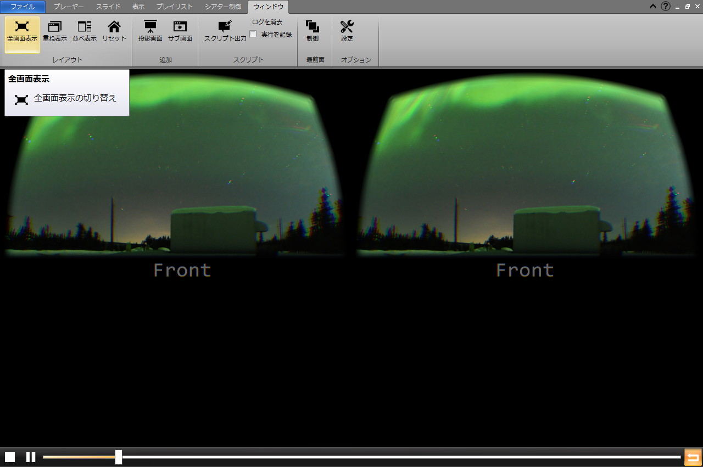703x467 pixels.
Task: Collapse the ribbon with the caret icon
Action: [x=653, y=7]
